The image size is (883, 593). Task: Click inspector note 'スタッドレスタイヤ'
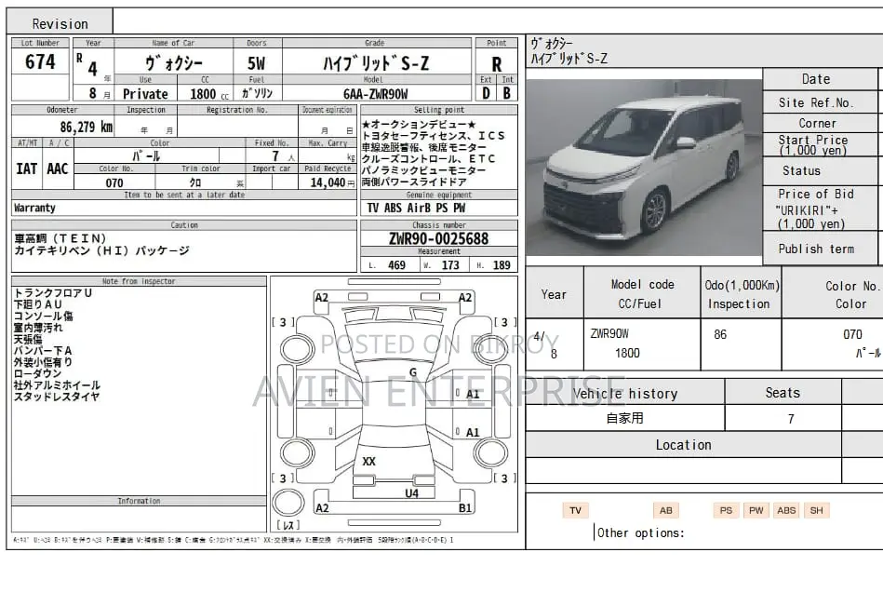[x=57, y=397]
